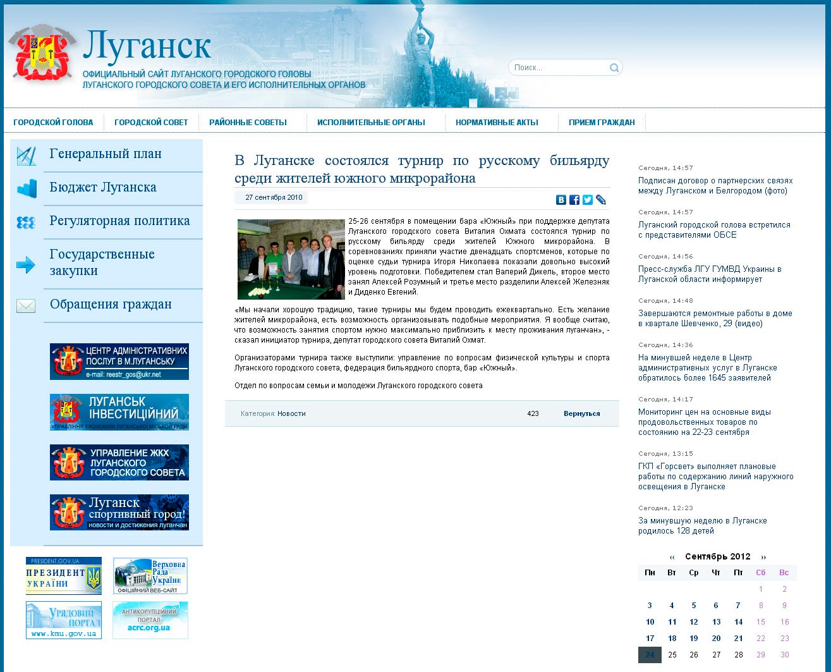The image size is (831, 672).
Task: Select September 17 in calendar
Action: pos(650,638)
